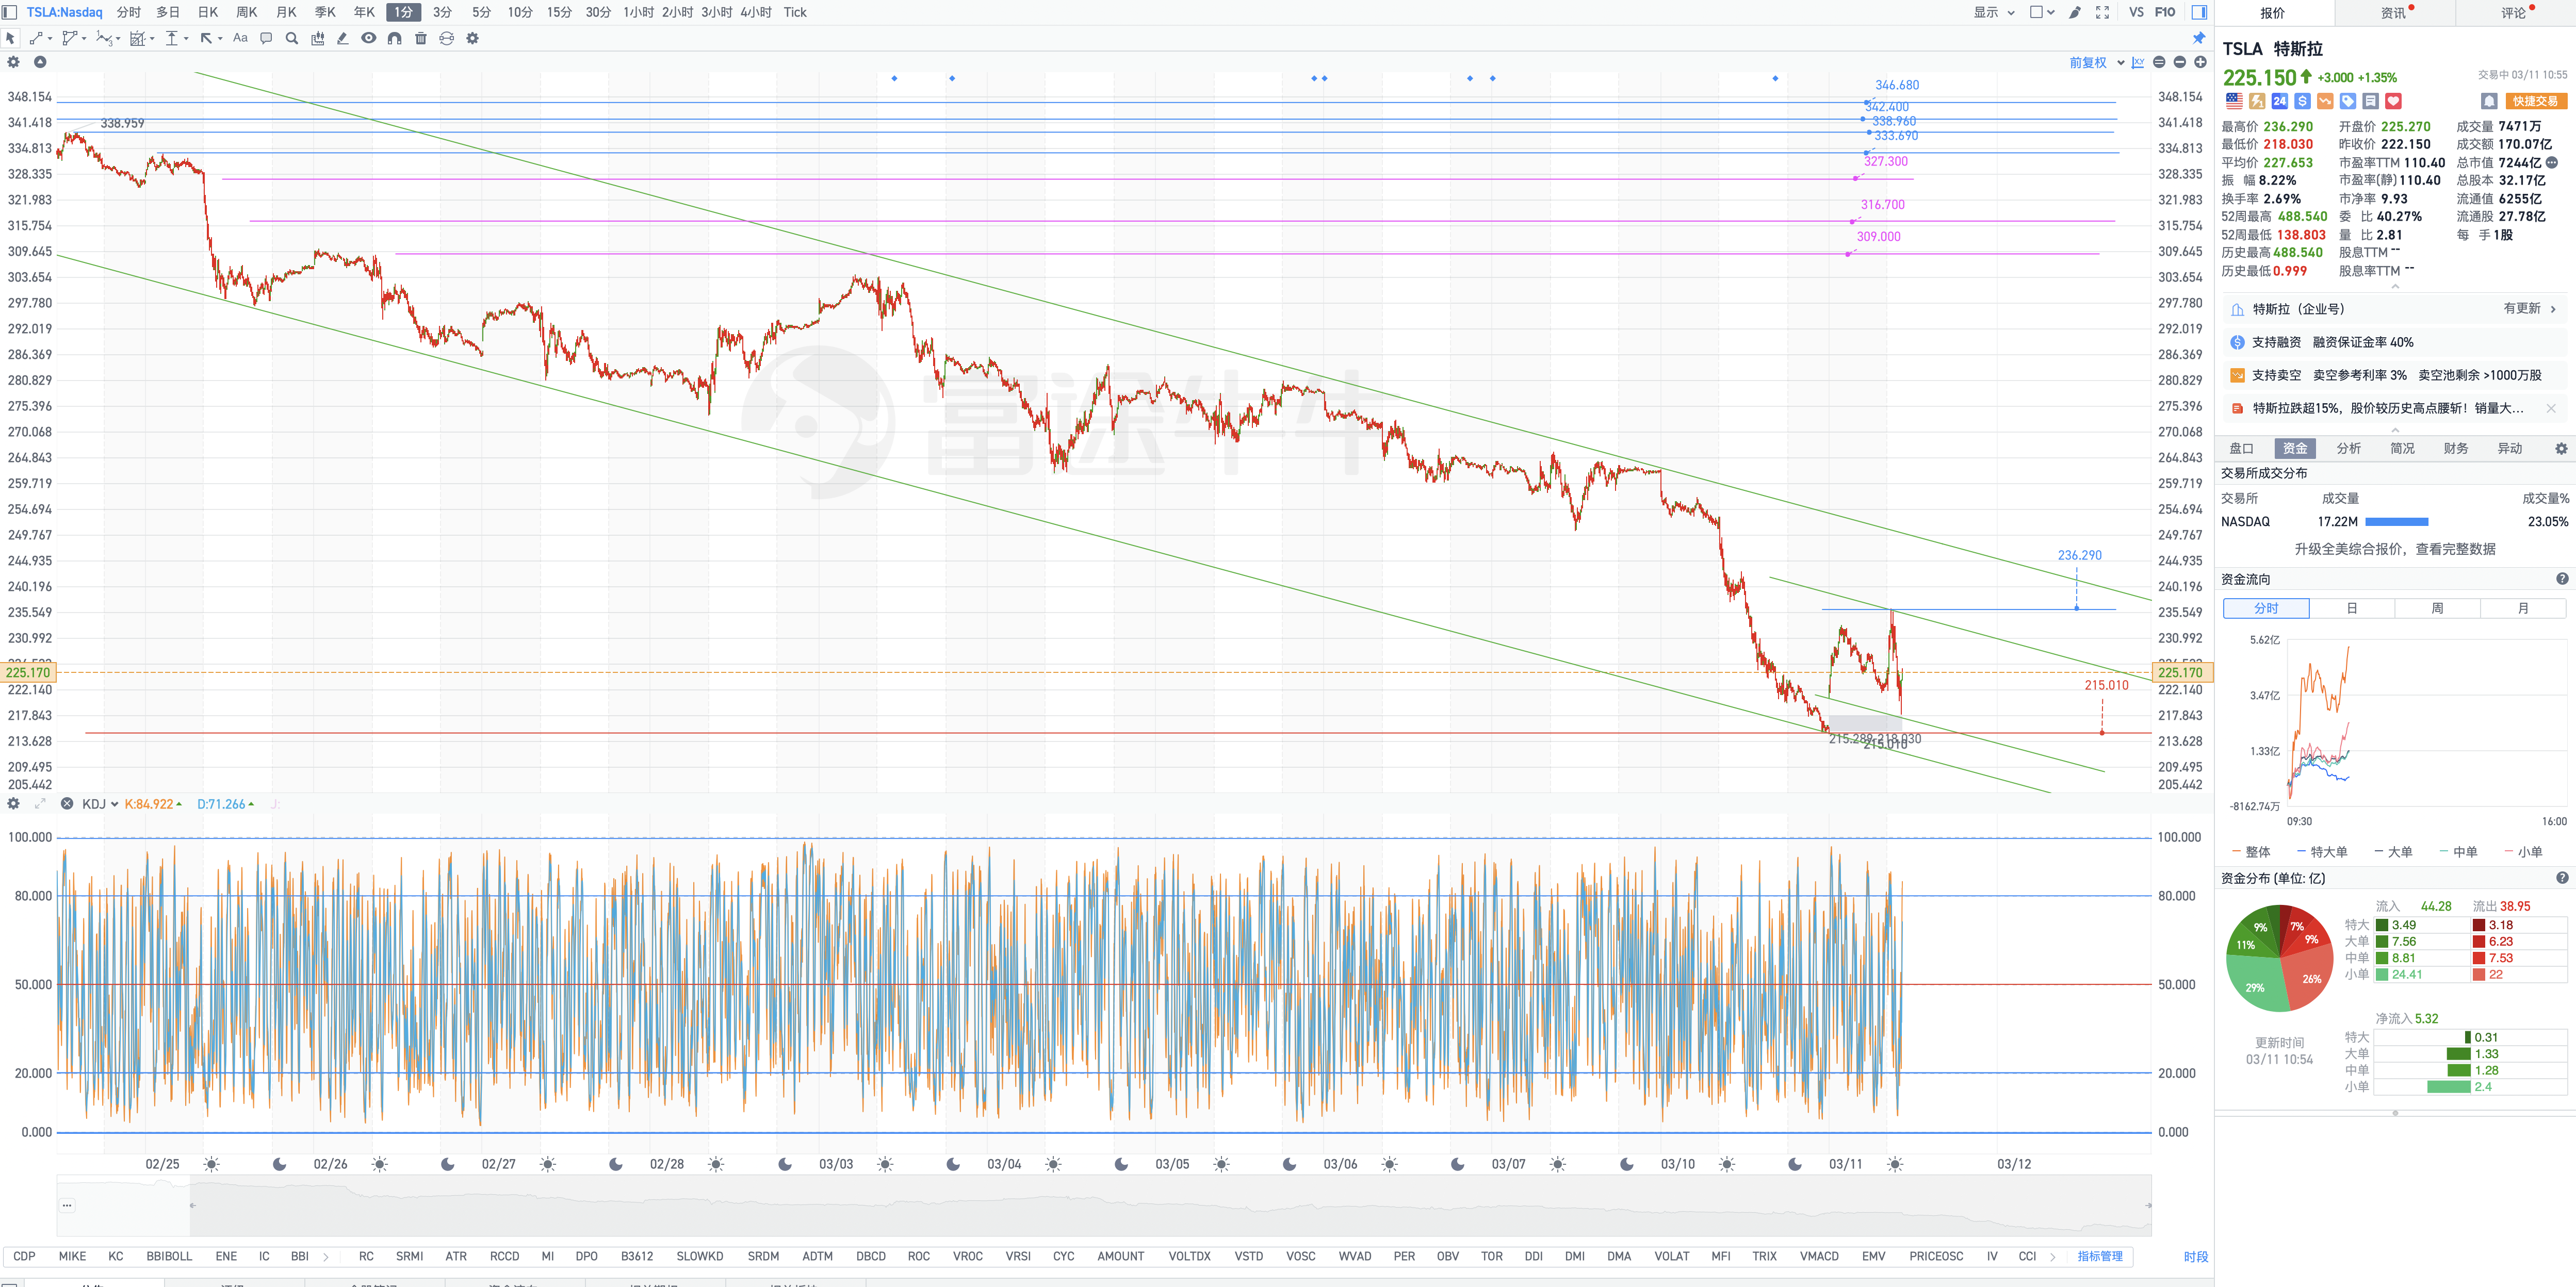Open line segment tool dropdown arrow
2576x1287 pixels.
coord(50,39)
